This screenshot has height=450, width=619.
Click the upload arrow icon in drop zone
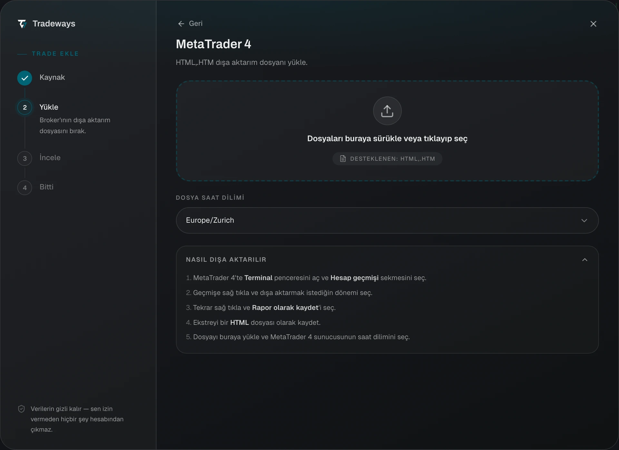[x=387, y=111]
